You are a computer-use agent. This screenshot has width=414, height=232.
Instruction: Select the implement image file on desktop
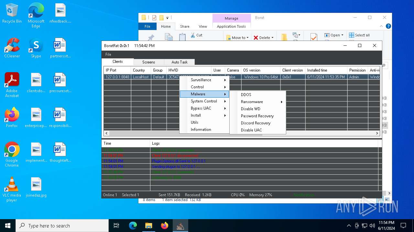pyautogui.click(x=36, y=152)
